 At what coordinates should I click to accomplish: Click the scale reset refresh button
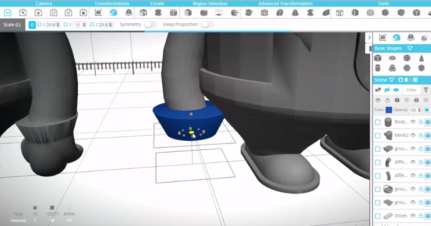(x=32, y=25)
